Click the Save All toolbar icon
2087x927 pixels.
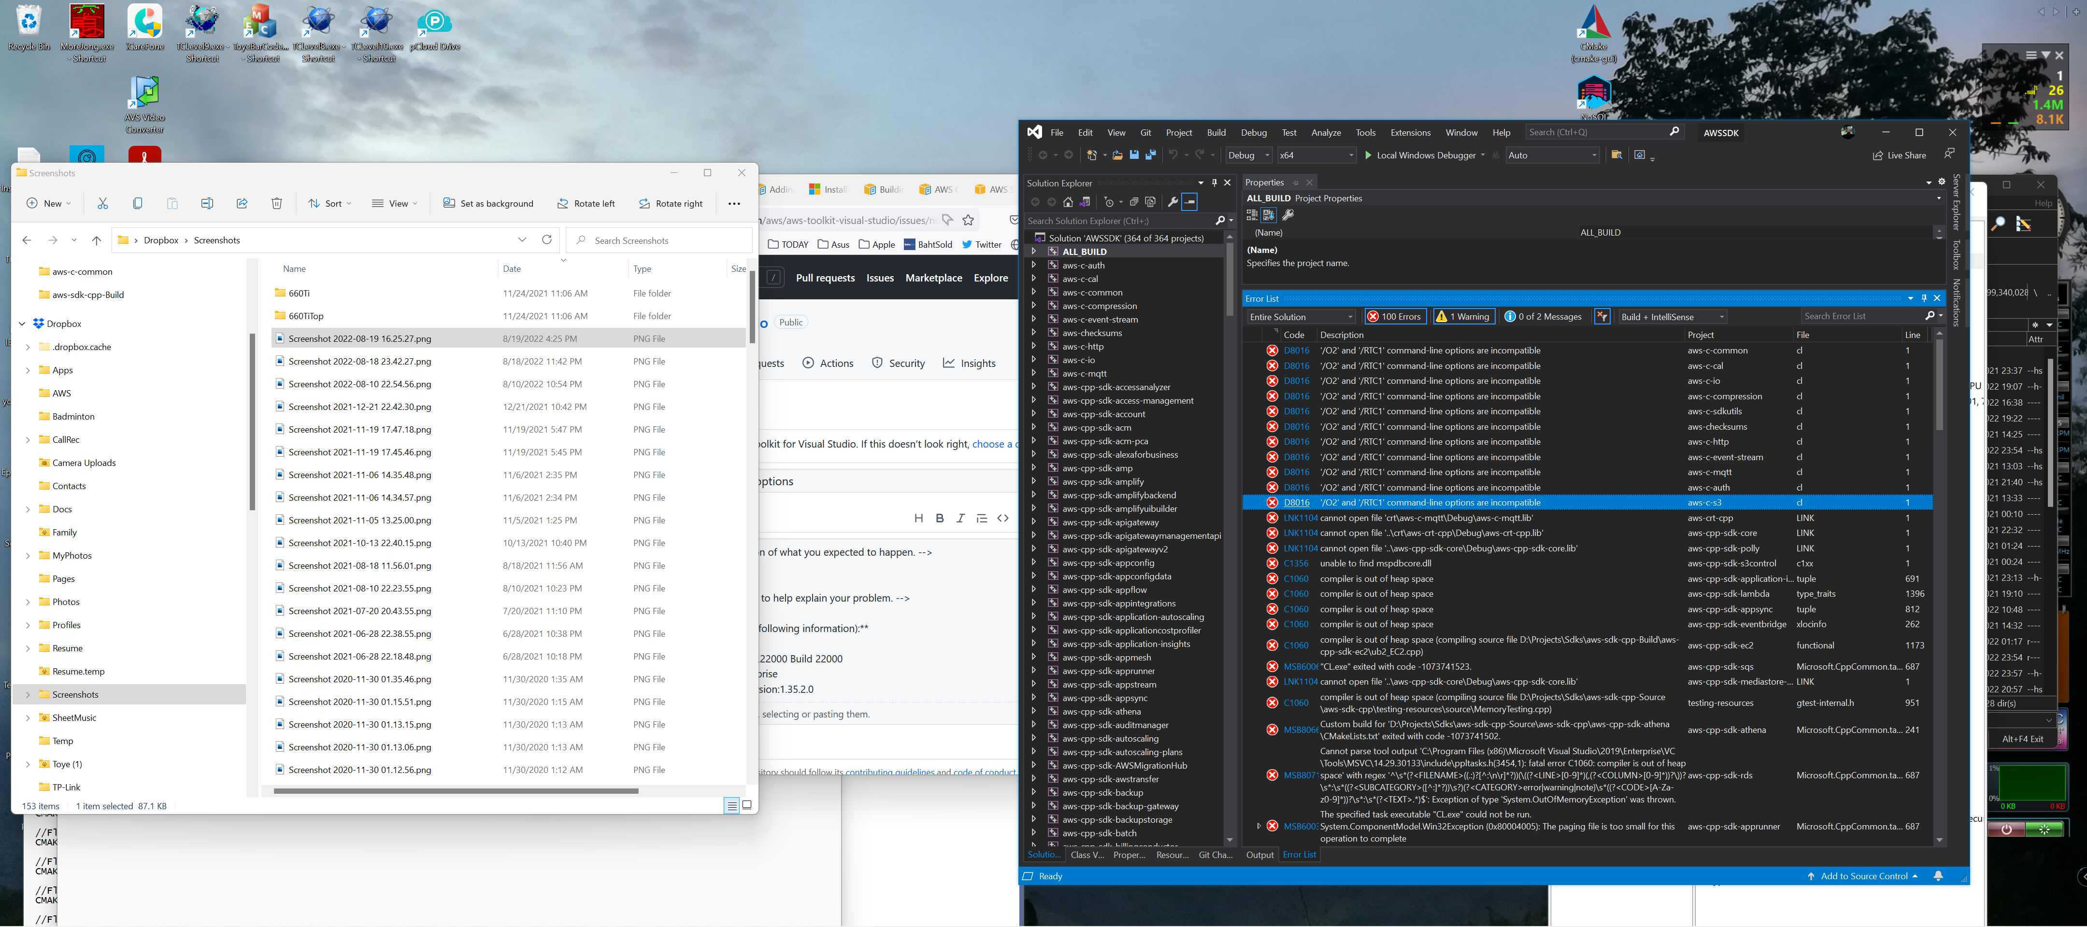(x=1150, y=154)
